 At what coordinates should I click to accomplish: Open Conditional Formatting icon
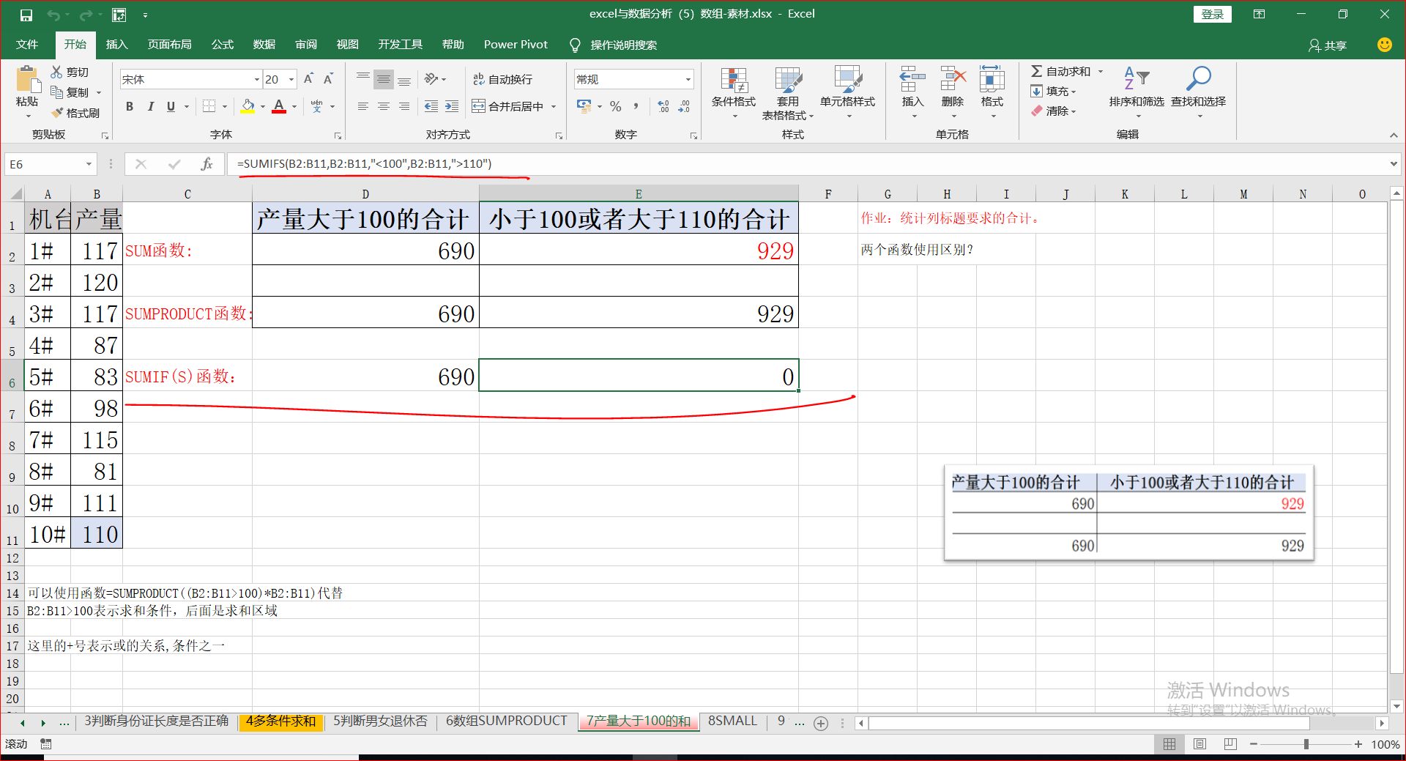734,80
